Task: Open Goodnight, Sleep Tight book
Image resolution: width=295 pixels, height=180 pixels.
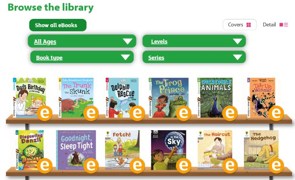Action: [x=76, y=150]
